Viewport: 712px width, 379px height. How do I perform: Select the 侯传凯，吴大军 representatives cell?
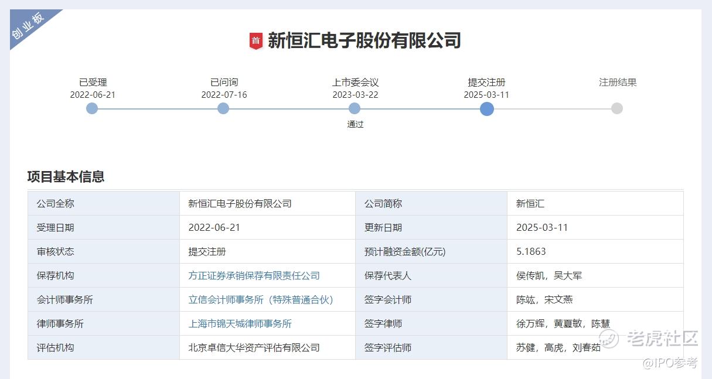point(595,275)
